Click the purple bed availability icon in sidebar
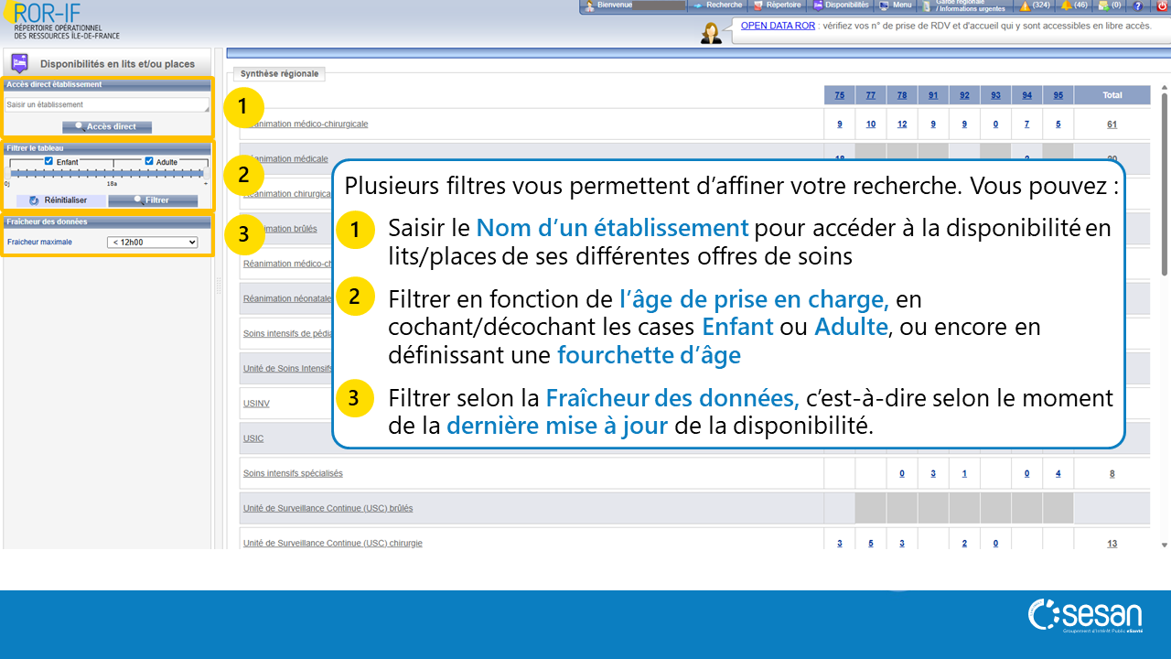 (x=19, y=64)
